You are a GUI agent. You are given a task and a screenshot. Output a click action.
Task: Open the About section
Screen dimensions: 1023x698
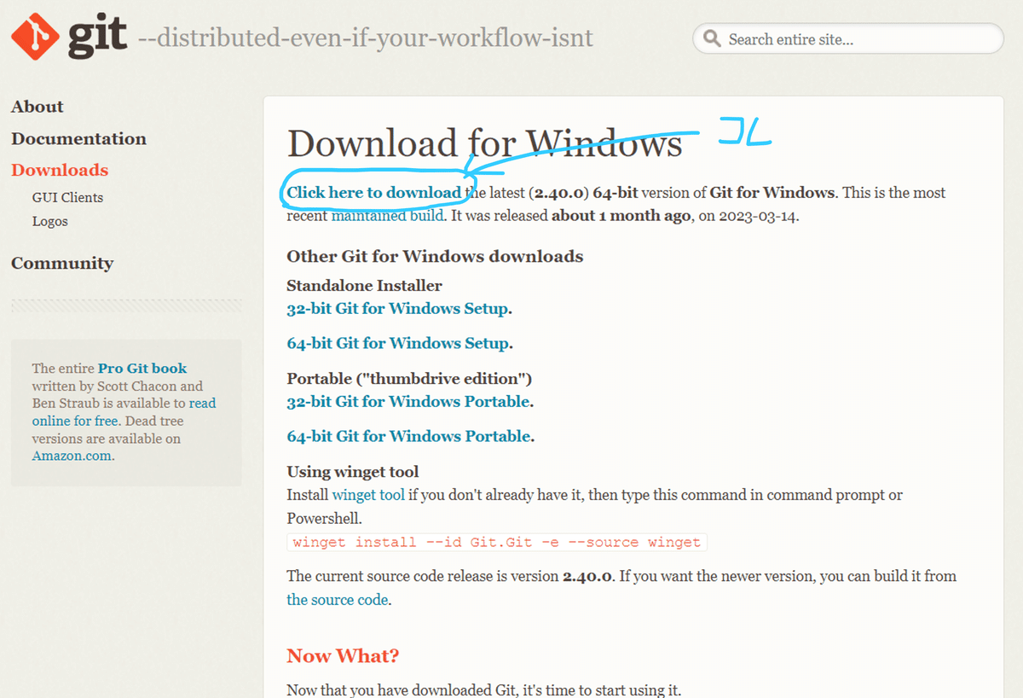tap(38, 107)
